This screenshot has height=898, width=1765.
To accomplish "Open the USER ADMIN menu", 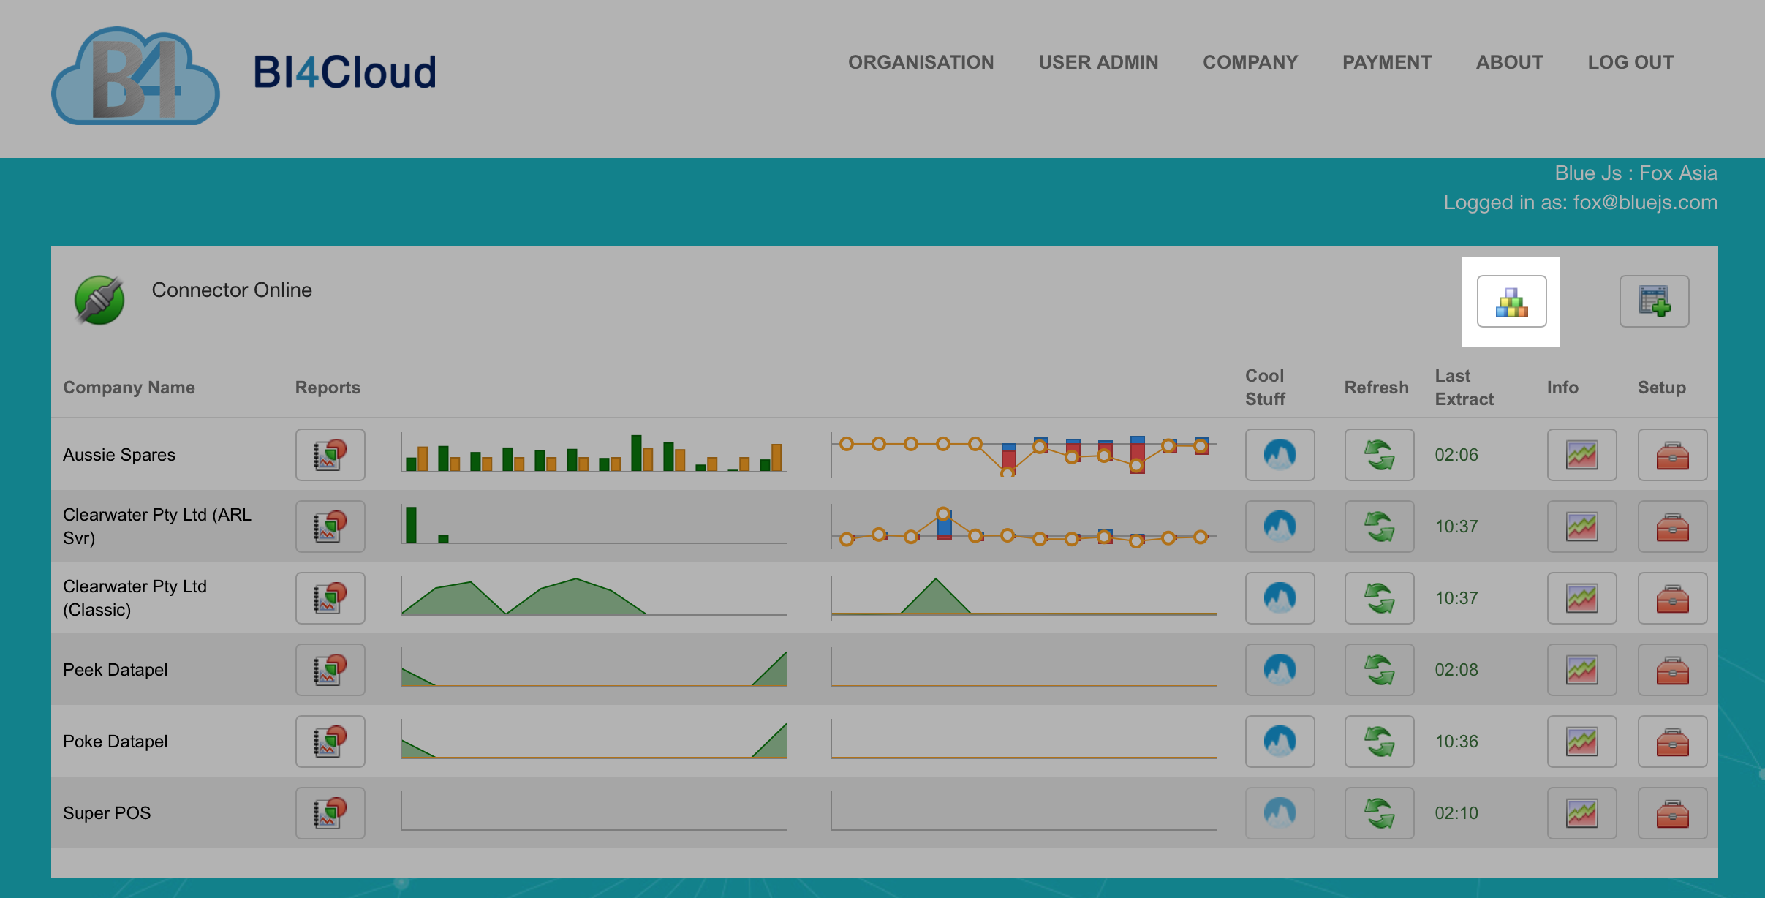I will click(x=1098, y=62).
